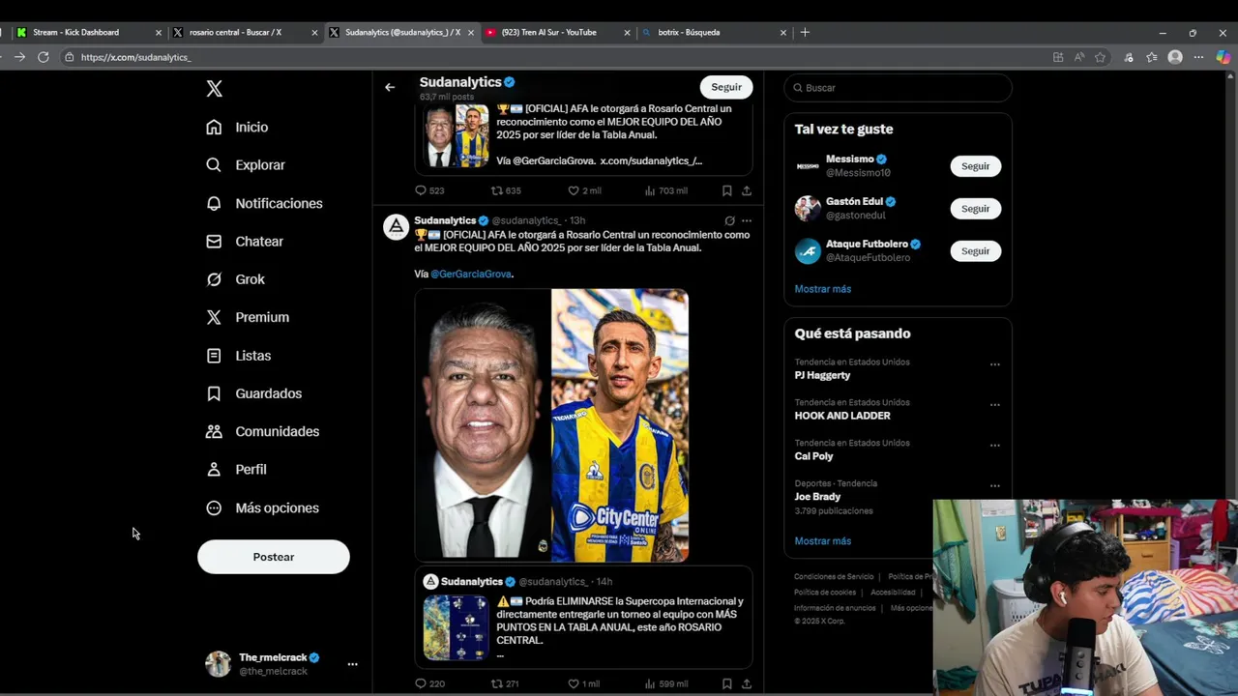Open the left photo of man in suit
Viewport: 1238px width, 696px height.
483,425
